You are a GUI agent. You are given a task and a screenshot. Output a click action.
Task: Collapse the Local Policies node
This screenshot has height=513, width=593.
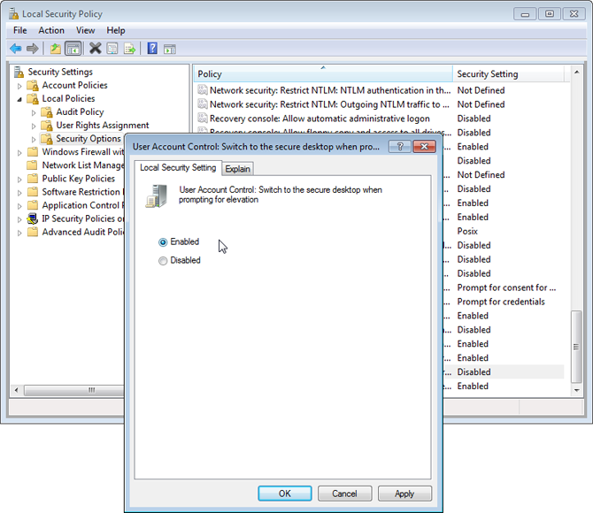tap(19, 99)
